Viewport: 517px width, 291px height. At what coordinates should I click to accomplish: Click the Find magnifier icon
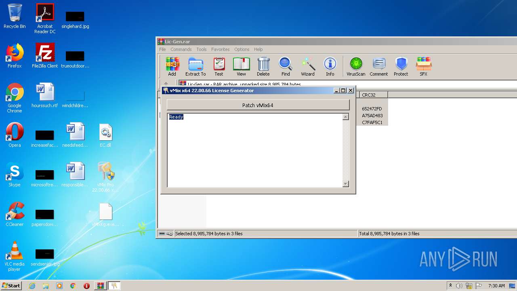click(286, 67)
